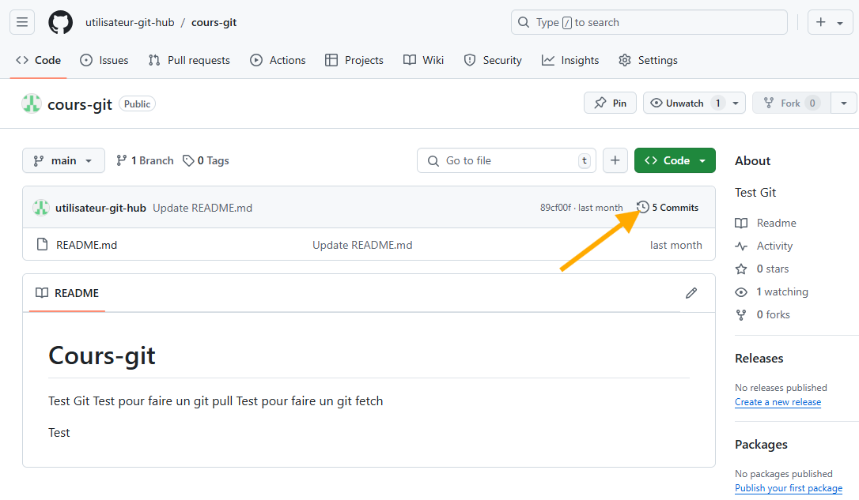
Task: Pin the repository
Action: coord(610,103)
